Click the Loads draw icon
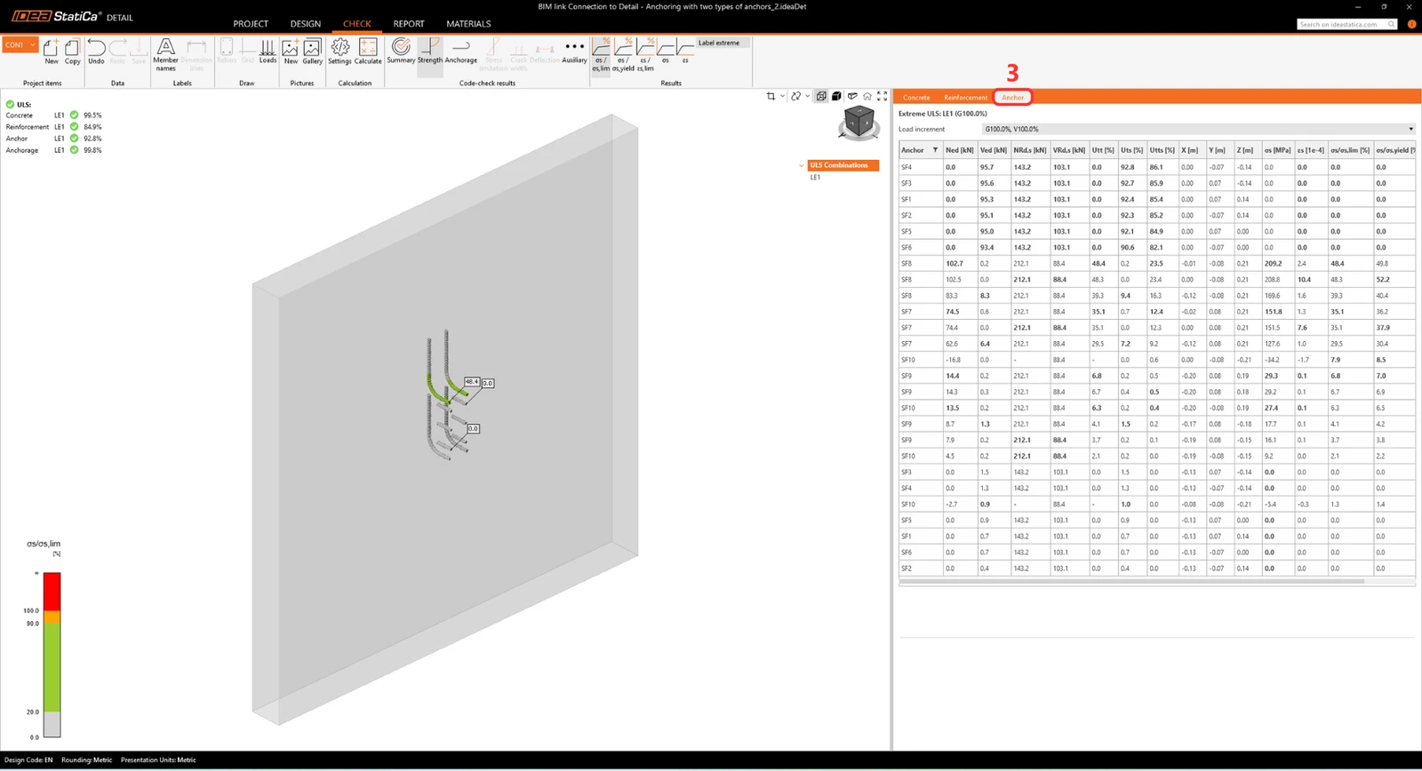This screenshot has height=771, width=1422. pos(268,51)
